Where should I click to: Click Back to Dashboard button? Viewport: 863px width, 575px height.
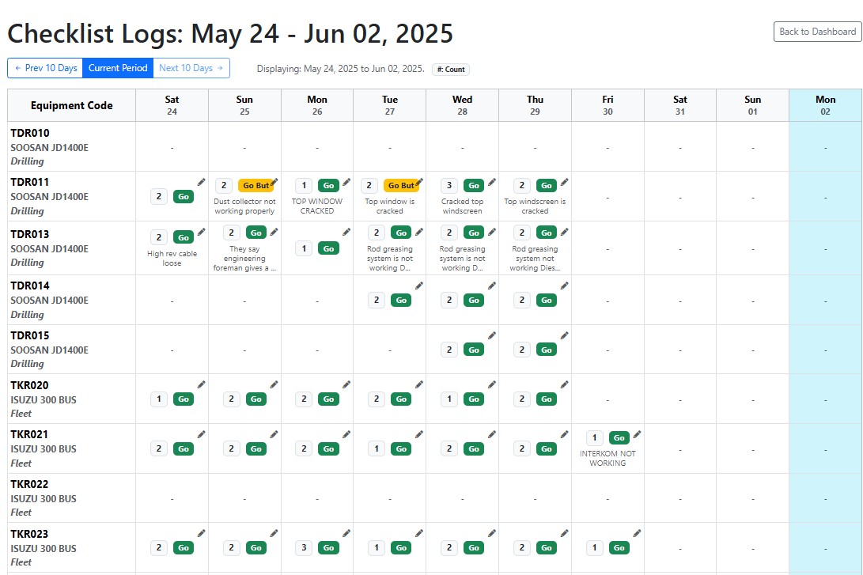(817, 32)
